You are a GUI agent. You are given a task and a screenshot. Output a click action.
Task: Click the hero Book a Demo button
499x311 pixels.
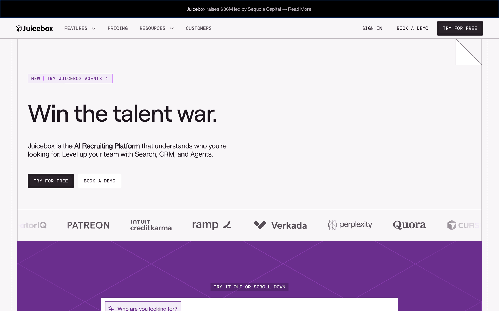pyautogui.click(x=100, y=181)
